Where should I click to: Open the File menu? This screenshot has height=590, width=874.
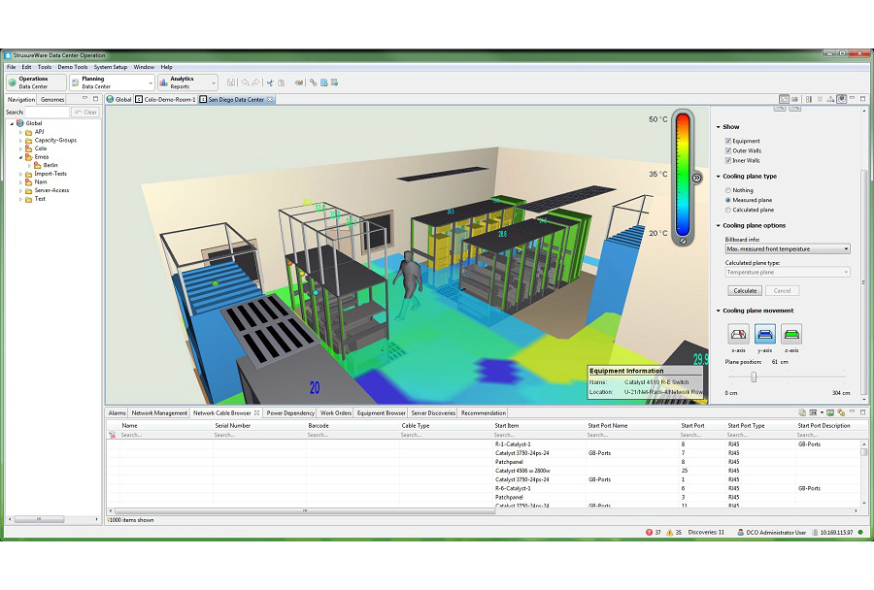click(x=11, y=67)
